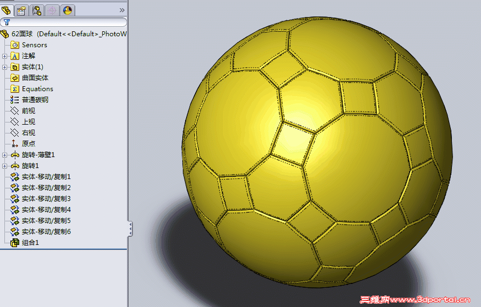Click the 原点 origin icon
The height and width of the screenshot is (307, 481).
(15, 143)
